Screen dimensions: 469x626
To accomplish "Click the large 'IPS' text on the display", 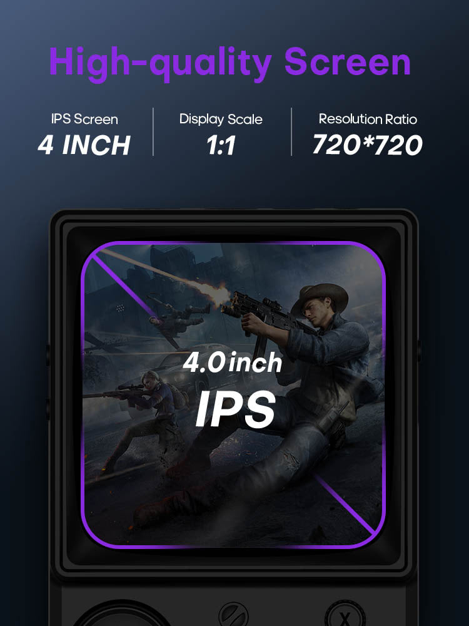I will click(235, 409).
